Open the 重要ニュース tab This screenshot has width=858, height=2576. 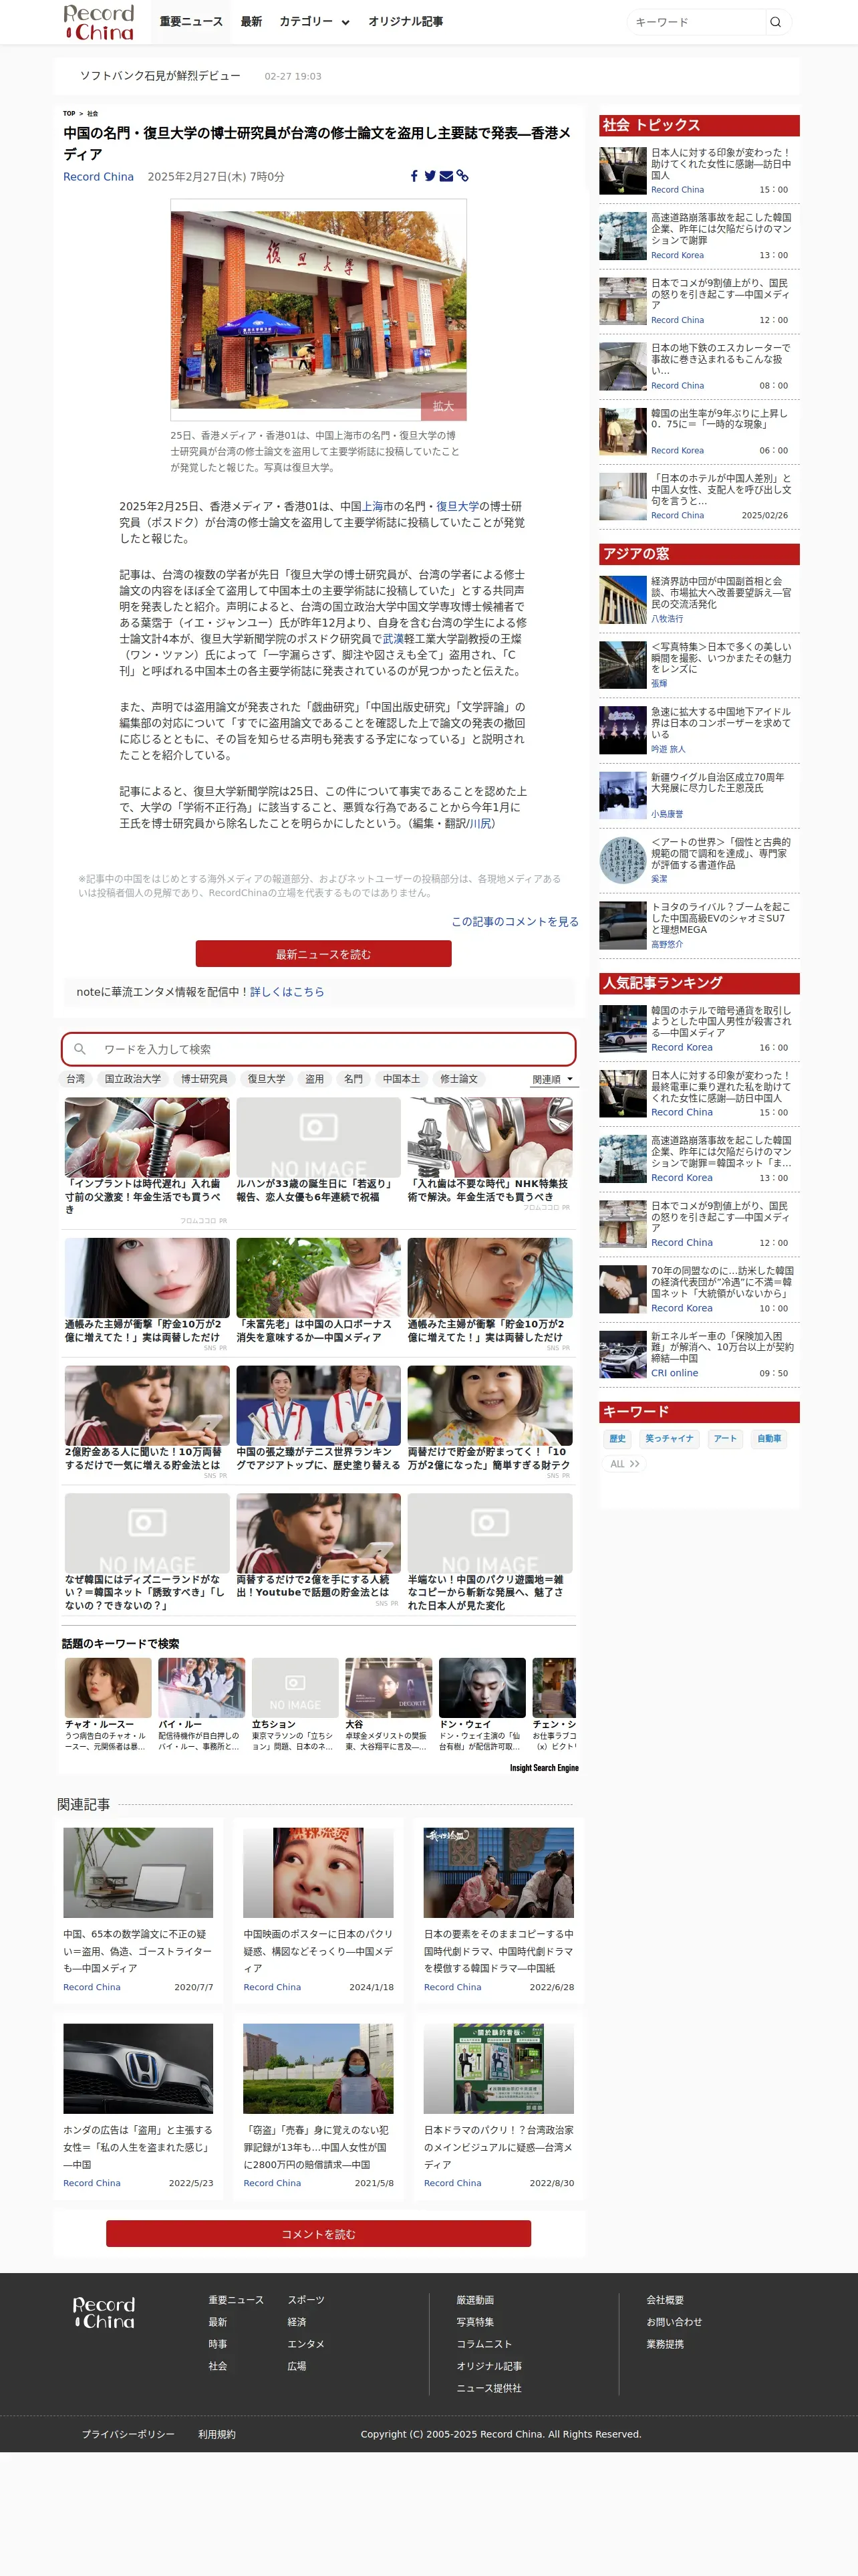coord(190,22)
